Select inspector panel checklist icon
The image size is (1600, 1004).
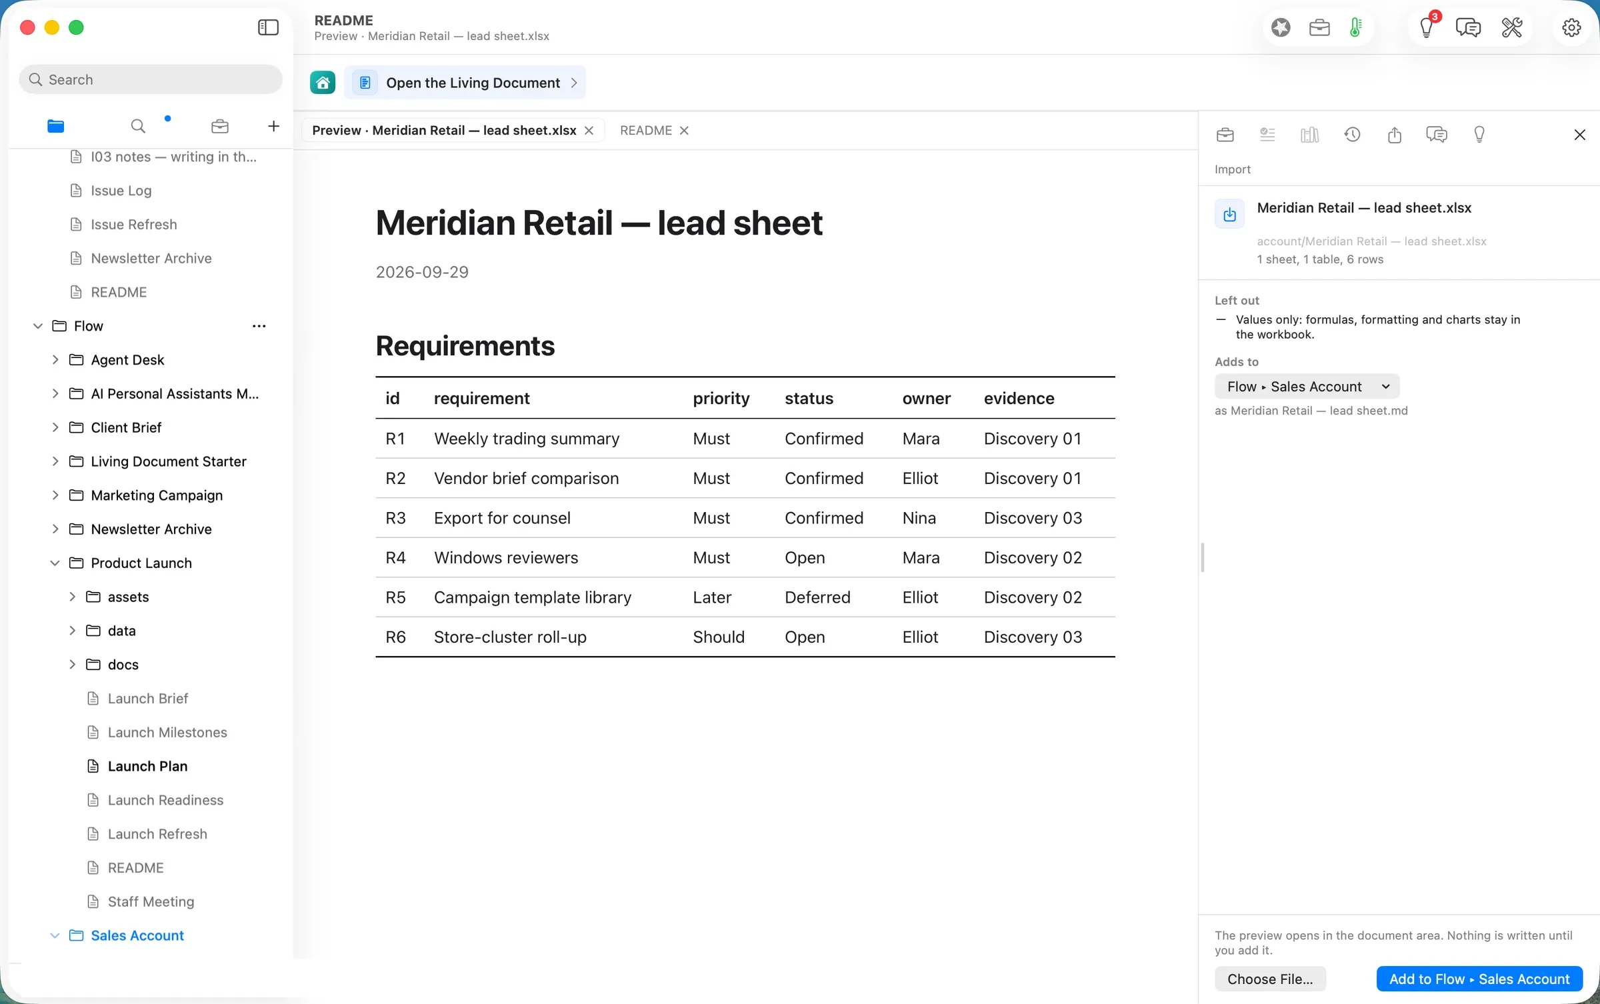click(x=1267, y=135)
